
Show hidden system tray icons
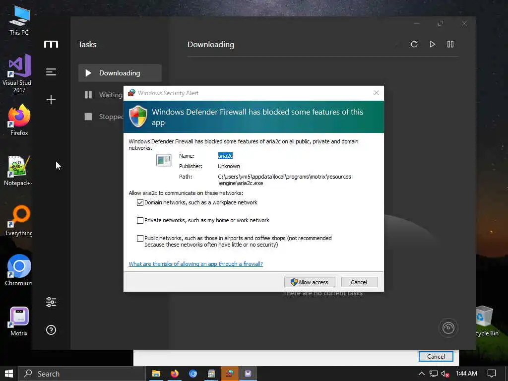(422, 374)
